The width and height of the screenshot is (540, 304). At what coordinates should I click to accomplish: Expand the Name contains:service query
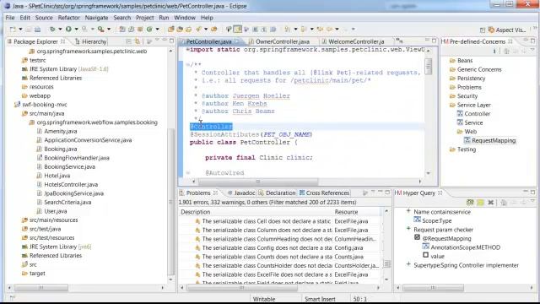tap(408, 211)
